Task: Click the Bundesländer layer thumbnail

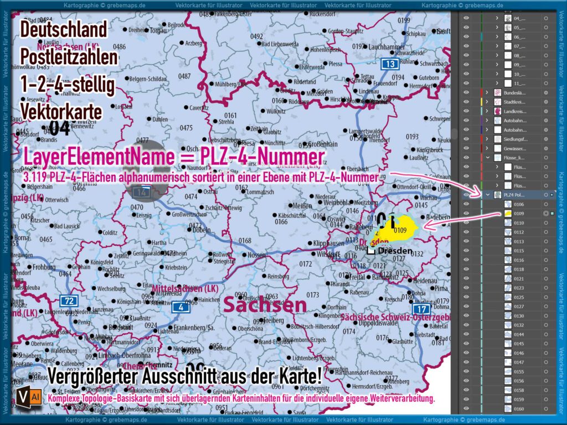Action: click(498, 92)
